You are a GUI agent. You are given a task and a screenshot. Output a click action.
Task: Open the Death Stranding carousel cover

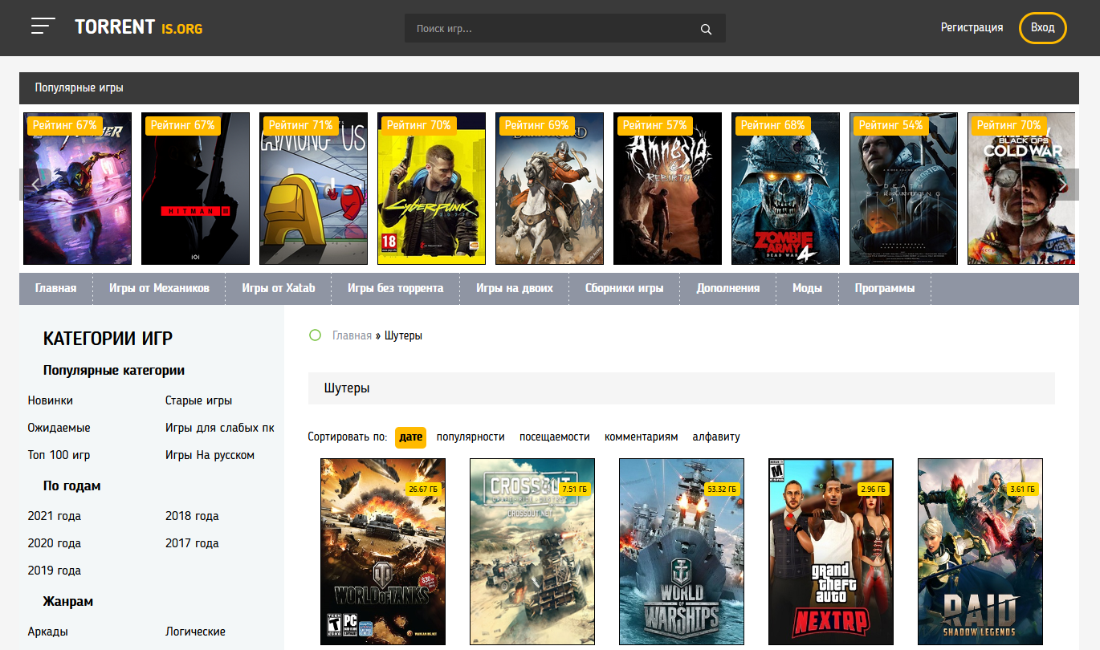pos(903,189)
